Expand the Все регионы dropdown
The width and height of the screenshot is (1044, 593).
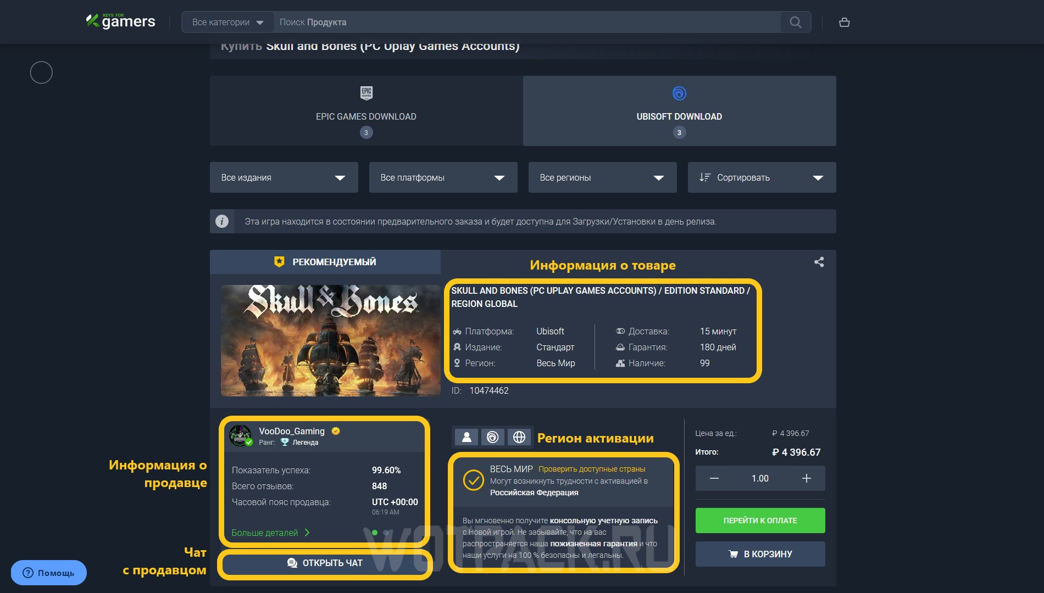(603, 177)
